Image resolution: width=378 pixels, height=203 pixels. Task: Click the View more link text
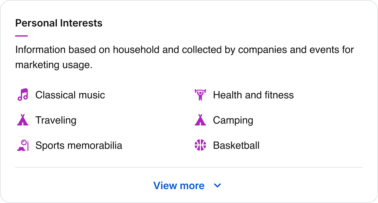click(179, 186)
